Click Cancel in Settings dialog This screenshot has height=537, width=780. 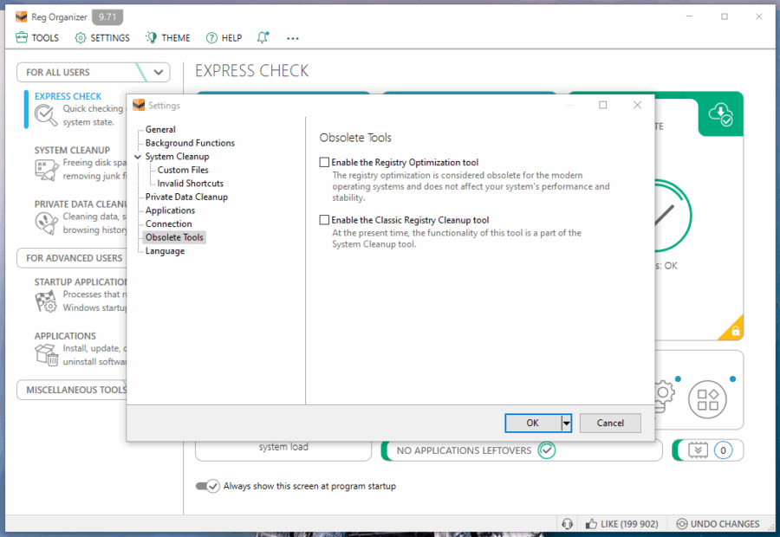(x=610, y=424)
